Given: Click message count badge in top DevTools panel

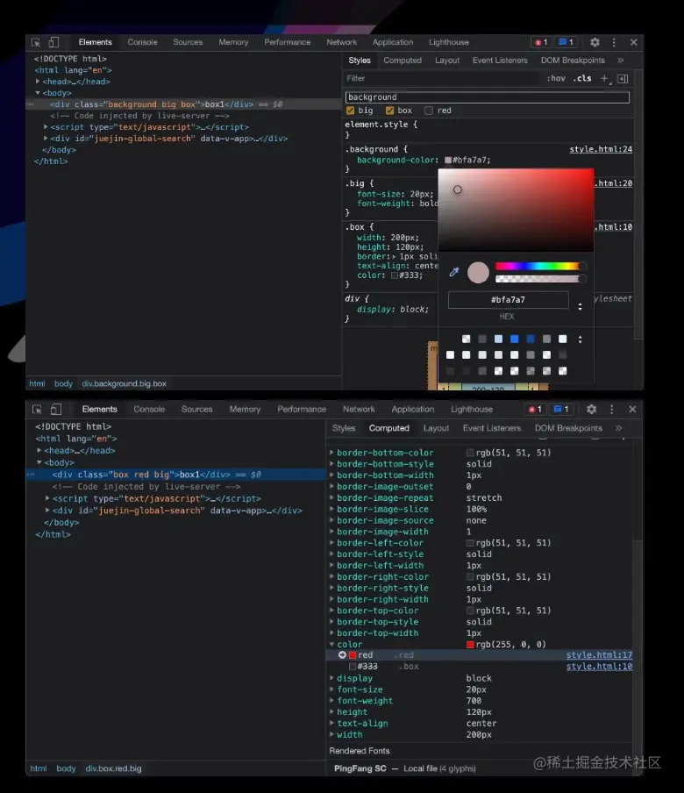Looking at the screenshot, I should point(566,42).
